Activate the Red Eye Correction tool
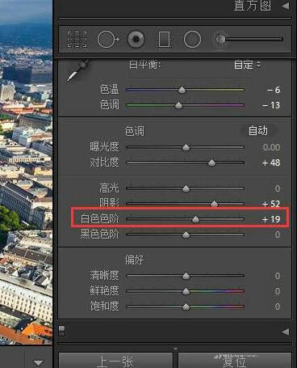The image size is (297, 368). (136, 40)
